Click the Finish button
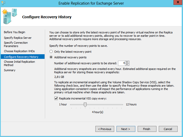 coord(147,129)
